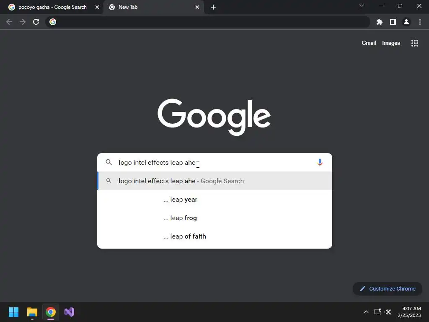Close the New Tab tab
429x322 pixels.
pos(197,7)
